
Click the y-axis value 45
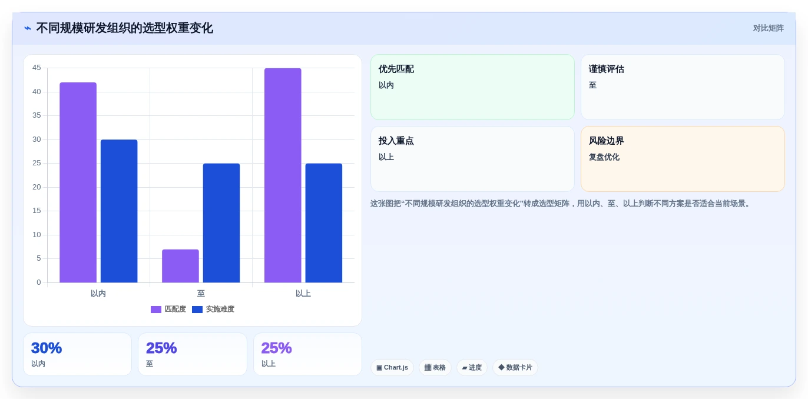(x=37, y=68)
